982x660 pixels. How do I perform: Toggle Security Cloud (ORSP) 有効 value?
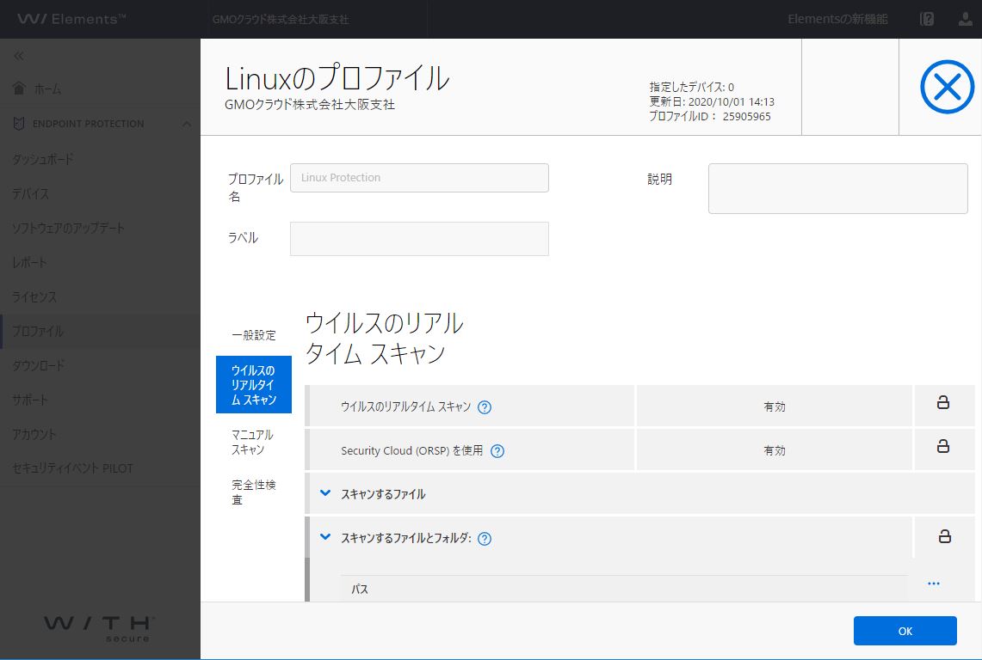coord(774,450)
